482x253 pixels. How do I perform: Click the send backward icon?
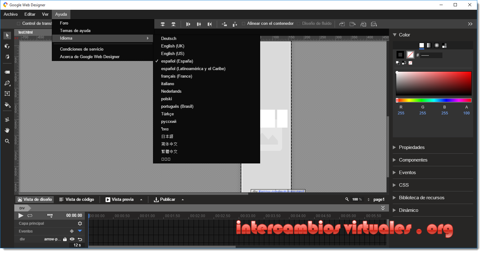(x=363, y=24)
